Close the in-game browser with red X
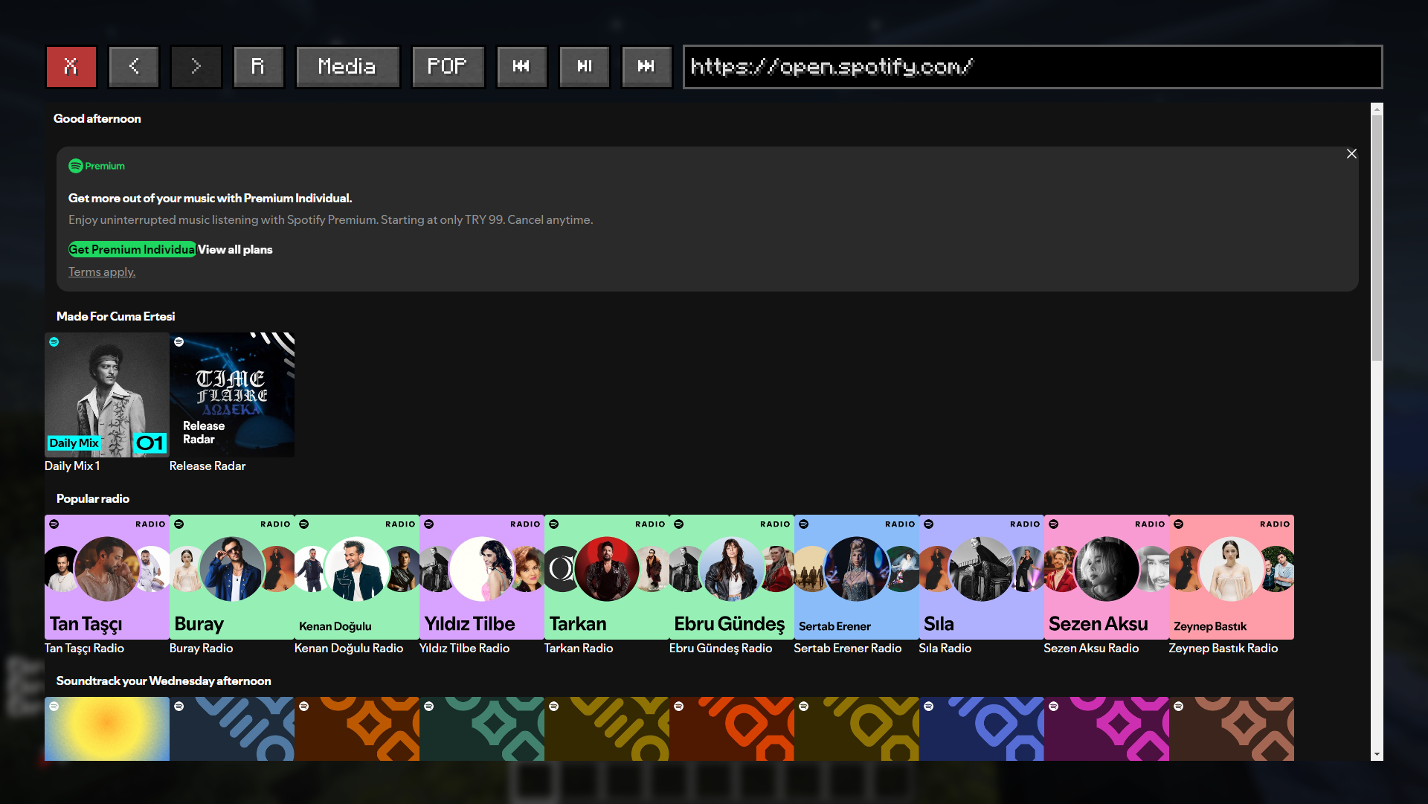Screen dimensions: 1428x804 coord(71,67)
